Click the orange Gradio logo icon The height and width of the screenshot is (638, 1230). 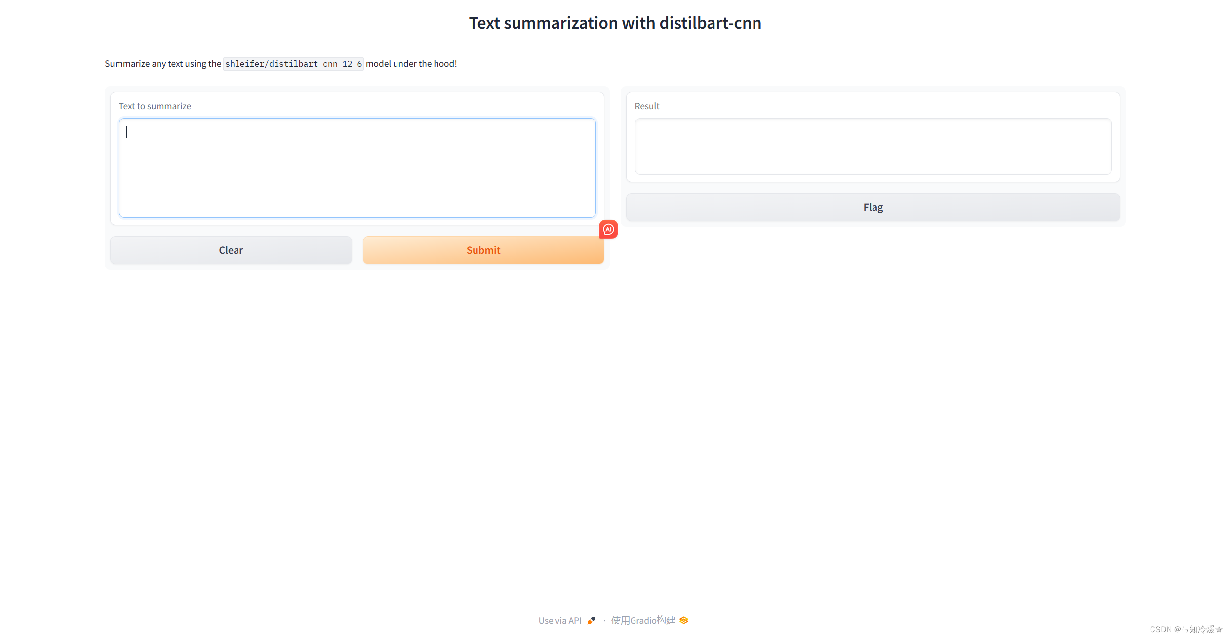tap(684, 620)
